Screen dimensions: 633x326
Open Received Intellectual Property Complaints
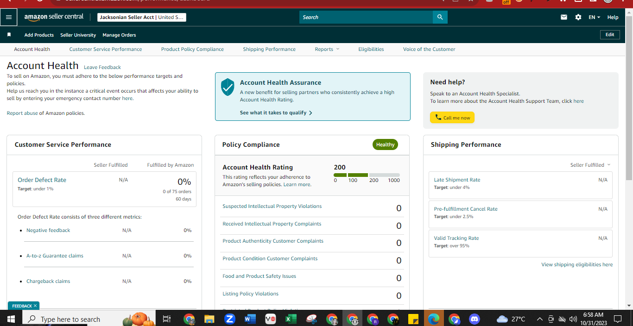click(x=272, y=224)
